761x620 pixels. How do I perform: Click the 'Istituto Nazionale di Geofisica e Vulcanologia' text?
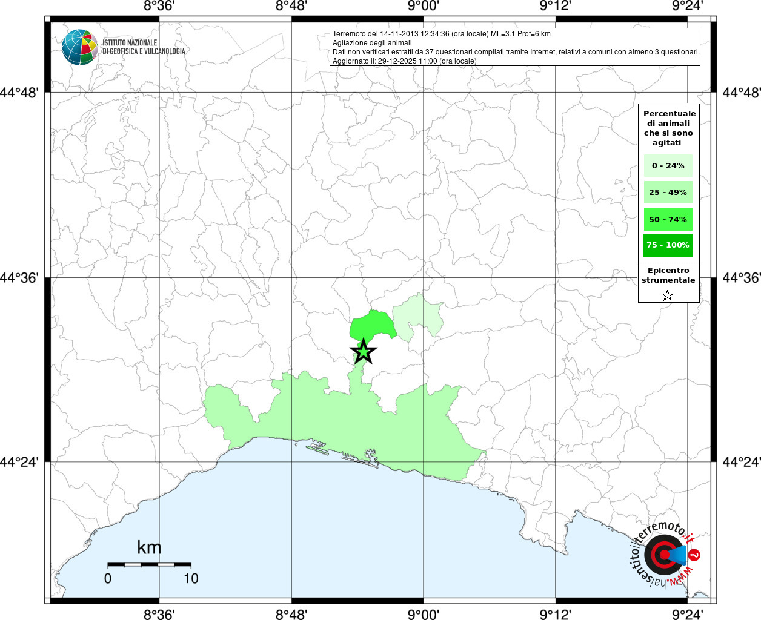(144, 47)
